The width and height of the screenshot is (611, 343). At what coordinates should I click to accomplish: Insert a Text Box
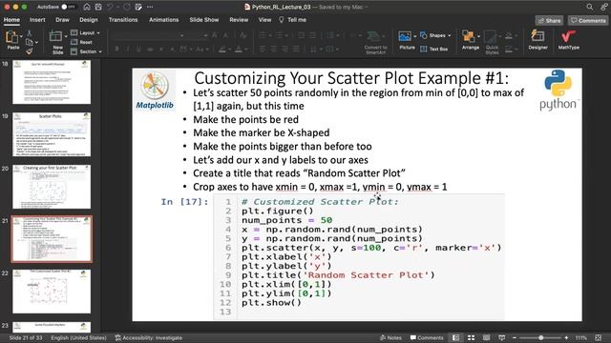pos(434,49)
